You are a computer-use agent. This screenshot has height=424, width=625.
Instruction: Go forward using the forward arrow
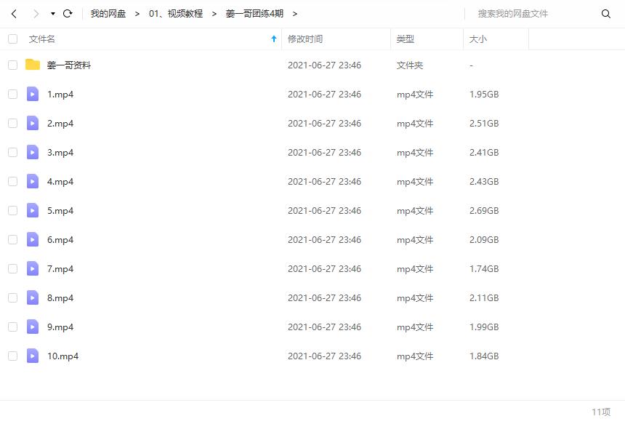[x=36, y=14]
